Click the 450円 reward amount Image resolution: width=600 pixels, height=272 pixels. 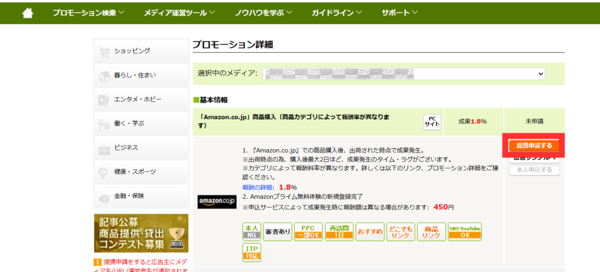coord(444,208)
